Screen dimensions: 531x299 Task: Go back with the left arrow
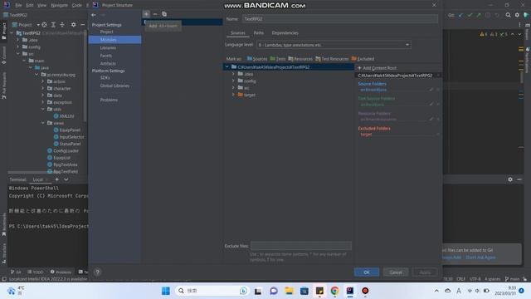click(x=94, y=15)
